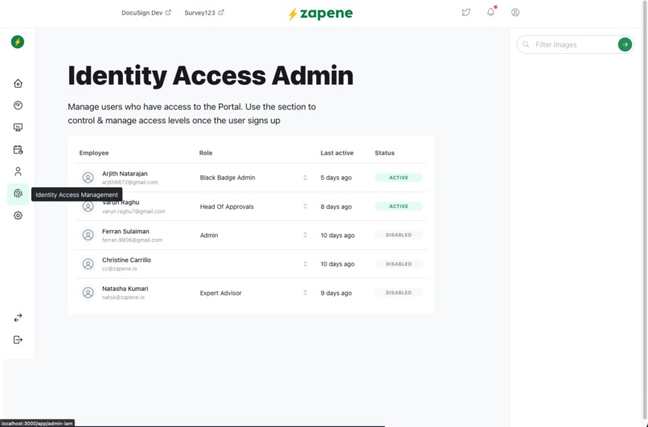The width and height of the screenshot is (648, 427).
Task: Focus the Filter Images input field
Action: [575, 45]
